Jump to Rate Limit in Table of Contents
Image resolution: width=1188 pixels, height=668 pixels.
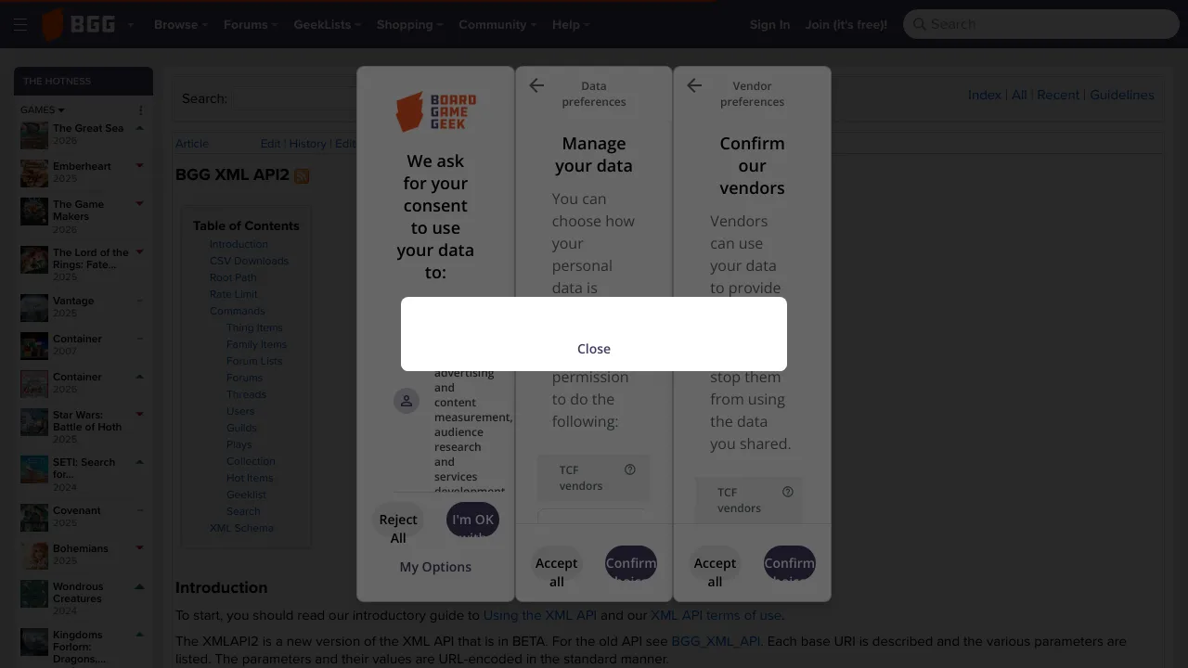tap(234, 294)
